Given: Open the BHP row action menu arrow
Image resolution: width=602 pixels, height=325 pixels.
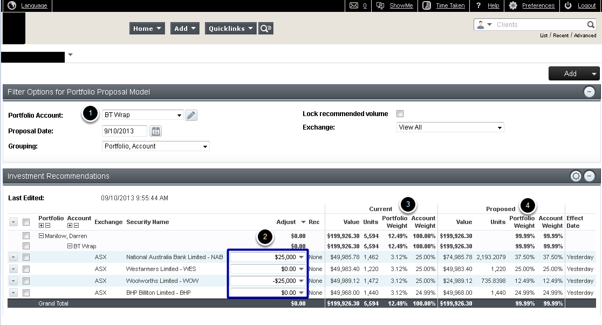Looking at the screenshot, I should click(x=13, y=293).
